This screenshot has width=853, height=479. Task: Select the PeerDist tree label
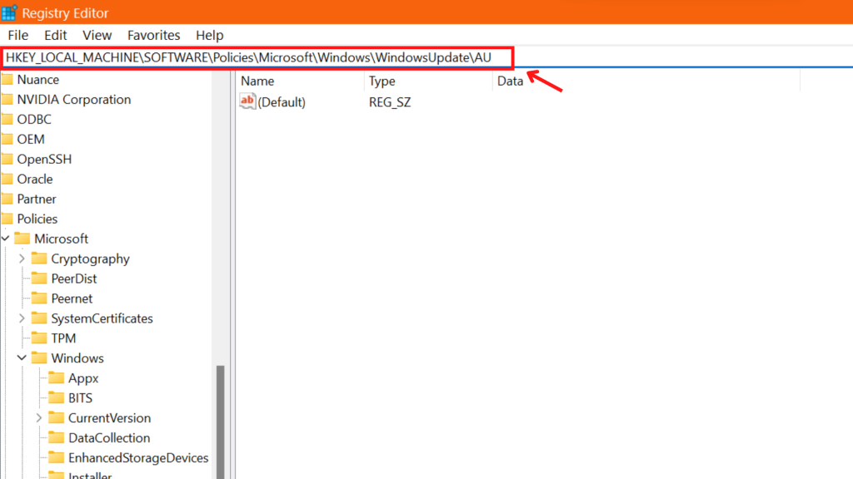pyautogui.click(x=74, y=279)
